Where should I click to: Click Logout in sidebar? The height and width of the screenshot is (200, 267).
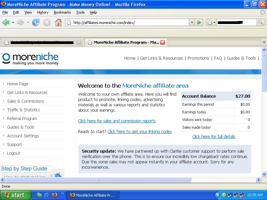pos(13,153)
